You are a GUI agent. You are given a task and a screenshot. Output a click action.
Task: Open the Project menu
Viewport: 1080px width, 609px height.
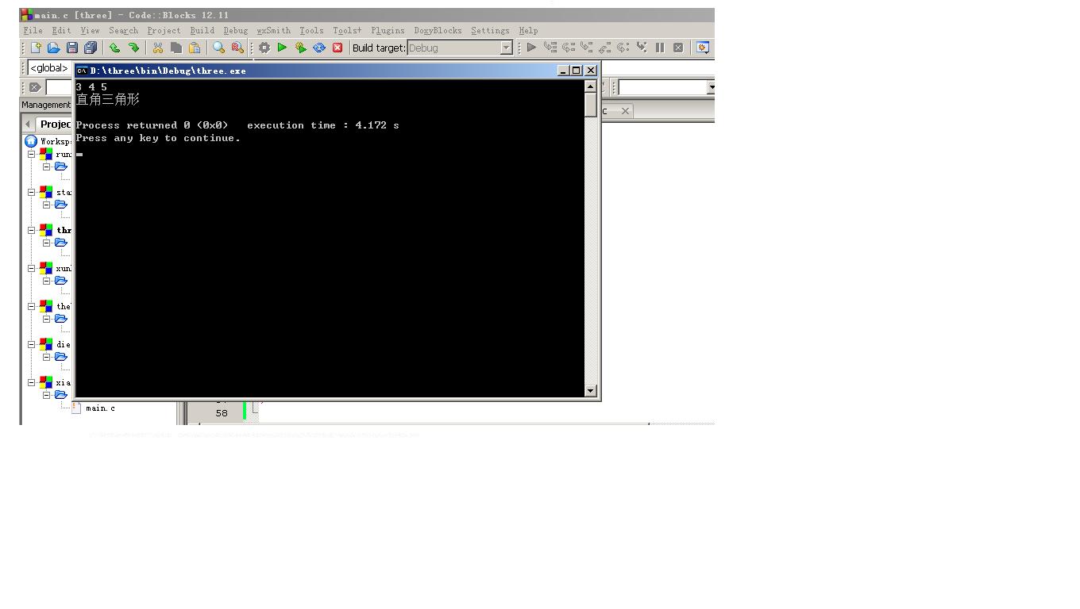[x=164, y=31]
